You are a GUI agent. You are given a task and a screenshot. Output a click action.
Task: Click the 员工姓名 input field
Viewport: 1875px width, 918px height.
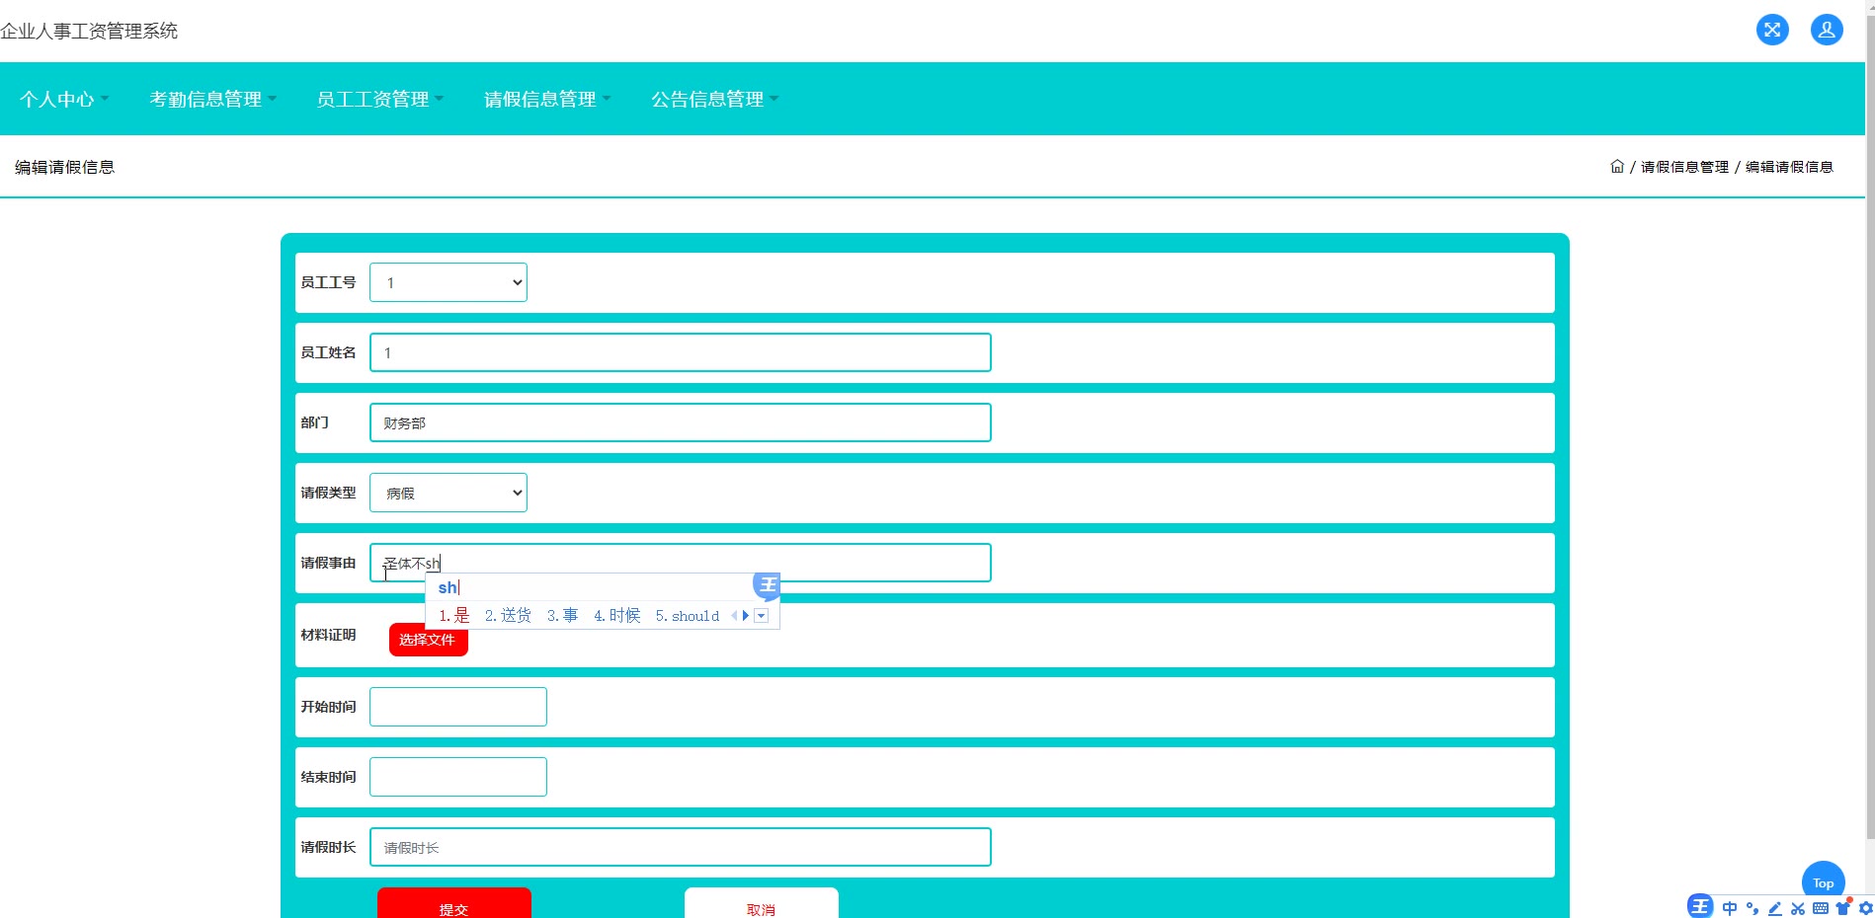tap(681, 352)
